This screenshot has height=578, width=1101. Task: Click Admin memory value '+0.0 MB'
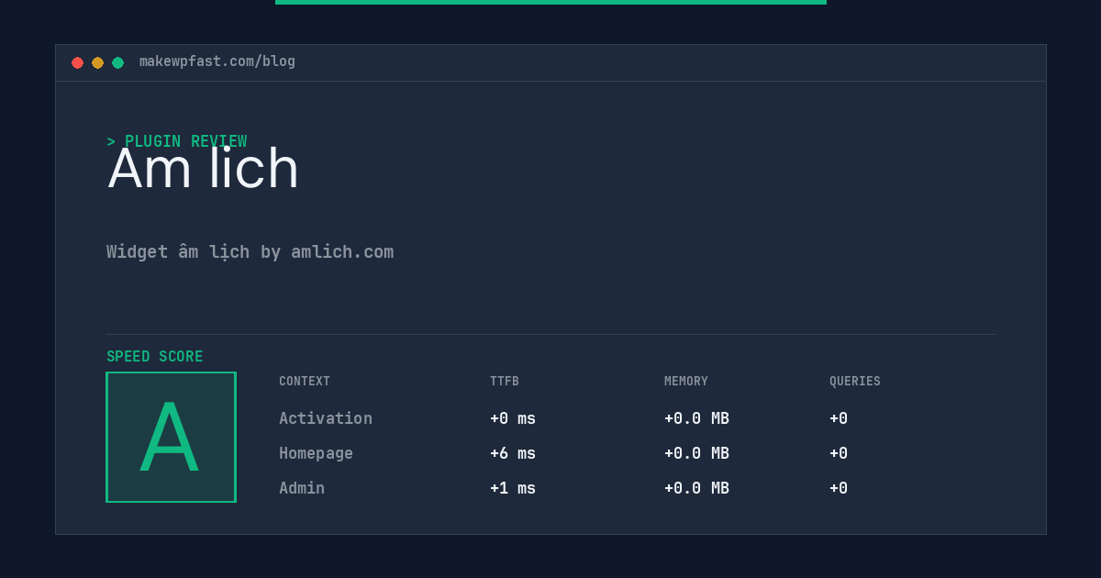696,488
